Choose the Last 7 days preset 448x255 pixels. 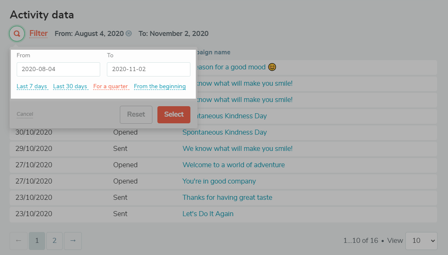pos(32,87)
